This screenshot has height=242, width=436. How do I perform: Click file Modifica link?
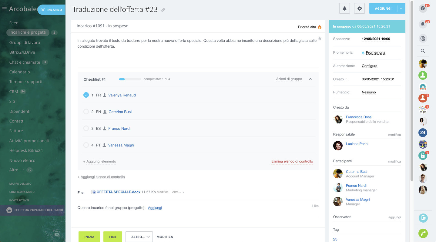(x=163, y=192)
